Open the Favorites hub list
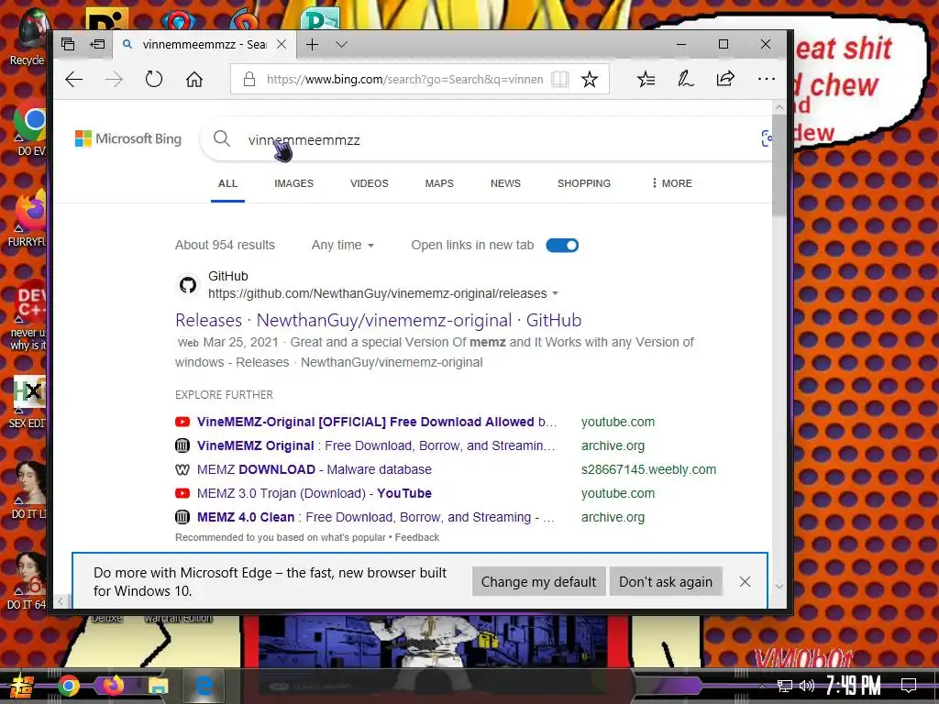Image resolution: width=939 pixels, height=704 pixels. (x=646, y=79)
